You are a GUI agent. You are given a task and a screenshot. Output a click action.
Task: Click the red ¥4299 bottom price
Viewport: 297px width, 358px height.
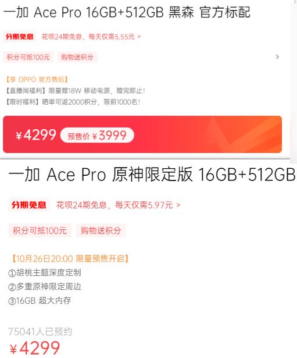pyautogui.click(x=35, y=348)
